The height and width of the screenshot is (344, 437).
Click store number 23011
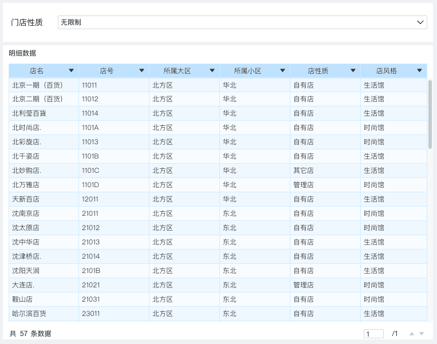[x=91, y=314]
